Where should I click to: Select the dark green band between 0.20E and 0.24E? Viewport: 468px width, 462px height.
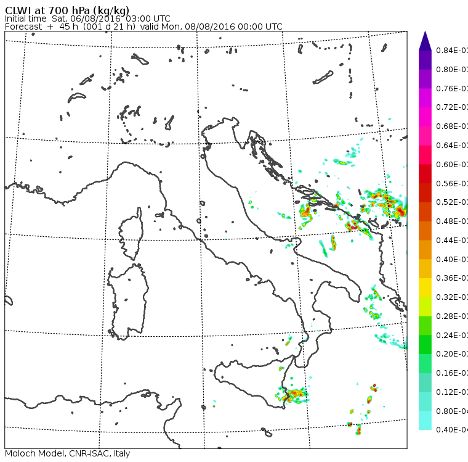(425, 344)
